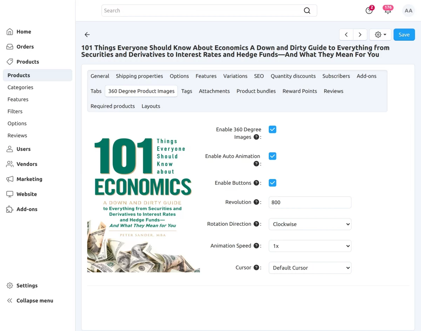The image size is (421, 331).
Task: Switch to the SEO tab
Action: coord(259,76)
